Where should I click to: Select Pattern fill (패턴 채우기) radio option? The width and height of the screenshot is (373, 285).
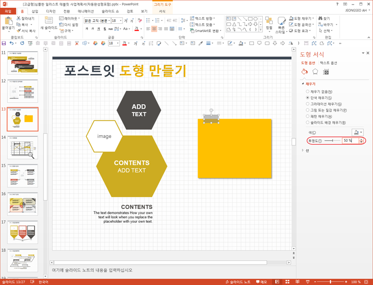point(319,117)
